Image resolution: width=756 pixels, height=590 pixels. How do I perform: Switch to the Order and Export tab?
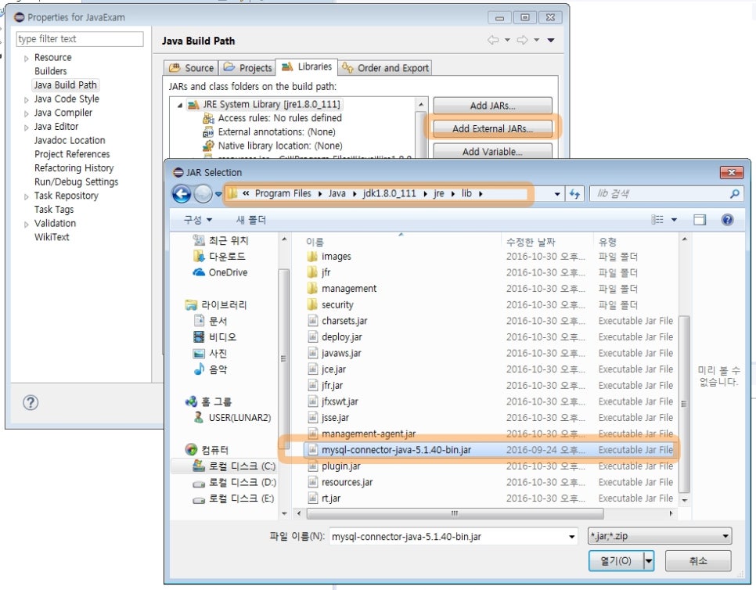tap(385, 68)
